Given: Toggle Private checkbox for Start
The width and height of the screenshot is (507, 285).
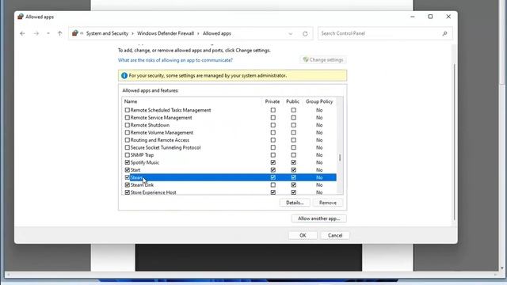Looking at the screenshot, I should 273,170.
